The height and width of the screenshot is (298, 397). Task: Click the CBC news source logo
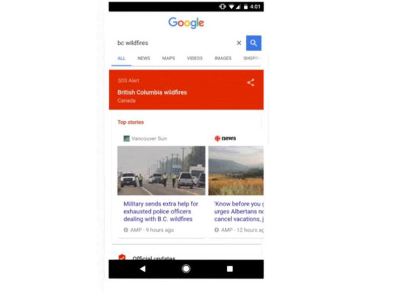pyautogui.click(x=225, y=139)
